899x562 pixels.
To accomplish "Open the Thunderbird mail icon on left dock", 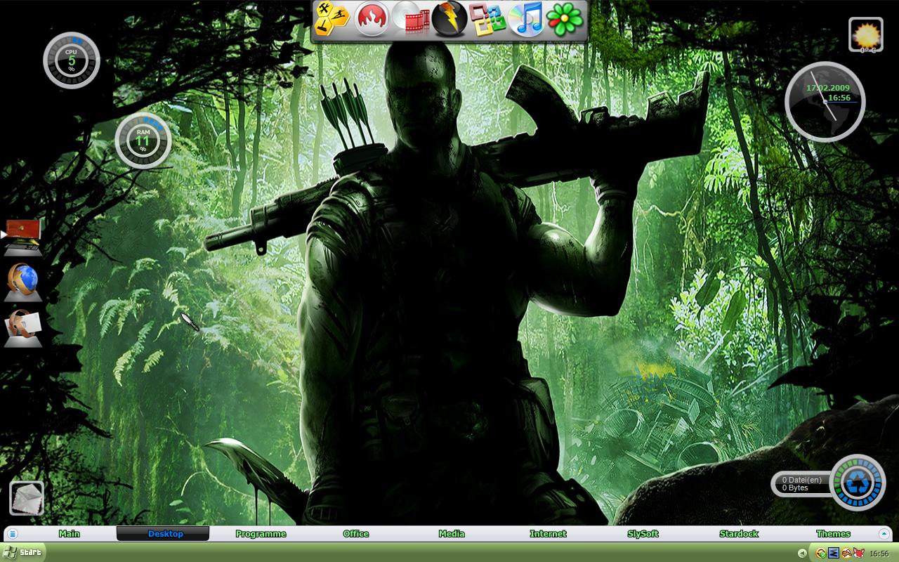I will 24,327.
